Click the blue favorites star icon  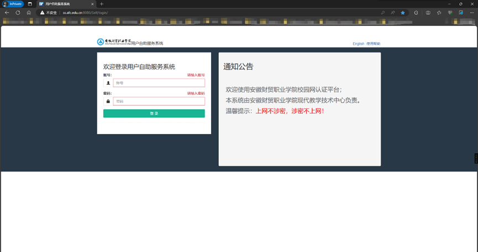click(403, 13)
